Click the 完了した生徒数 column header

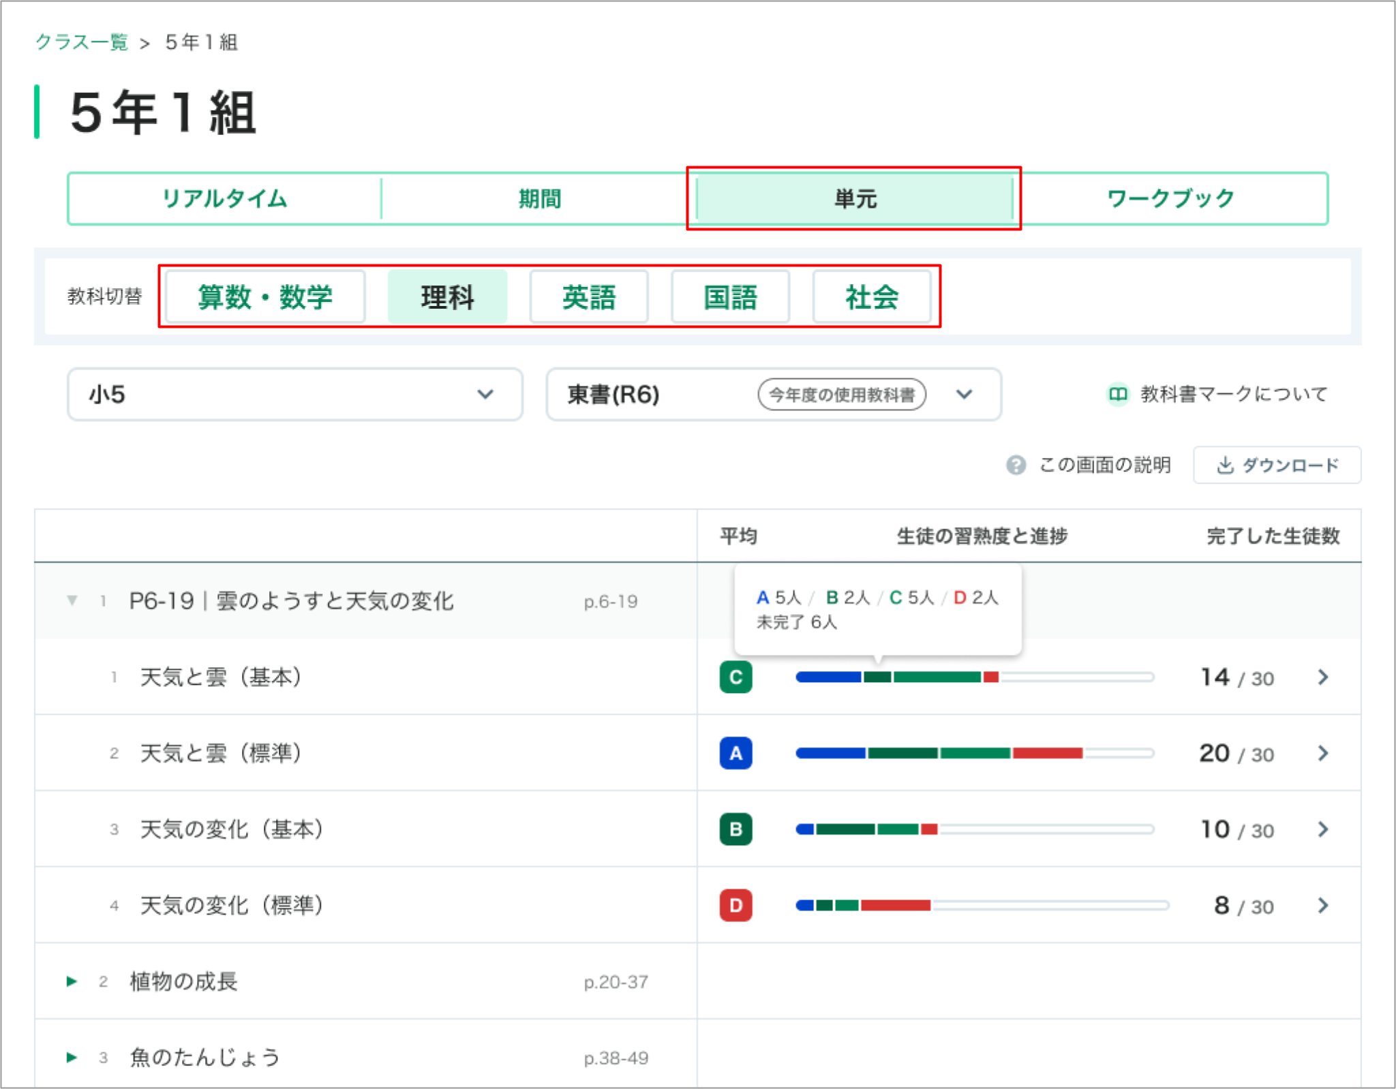point(1273,536)
